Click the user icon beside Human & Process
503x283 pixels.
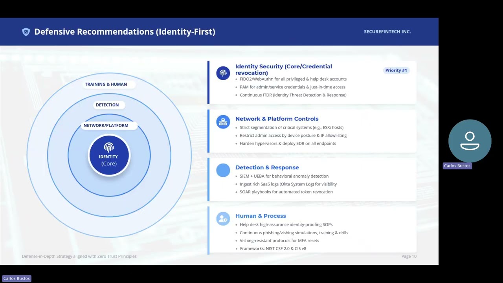[x=223, y=219]
